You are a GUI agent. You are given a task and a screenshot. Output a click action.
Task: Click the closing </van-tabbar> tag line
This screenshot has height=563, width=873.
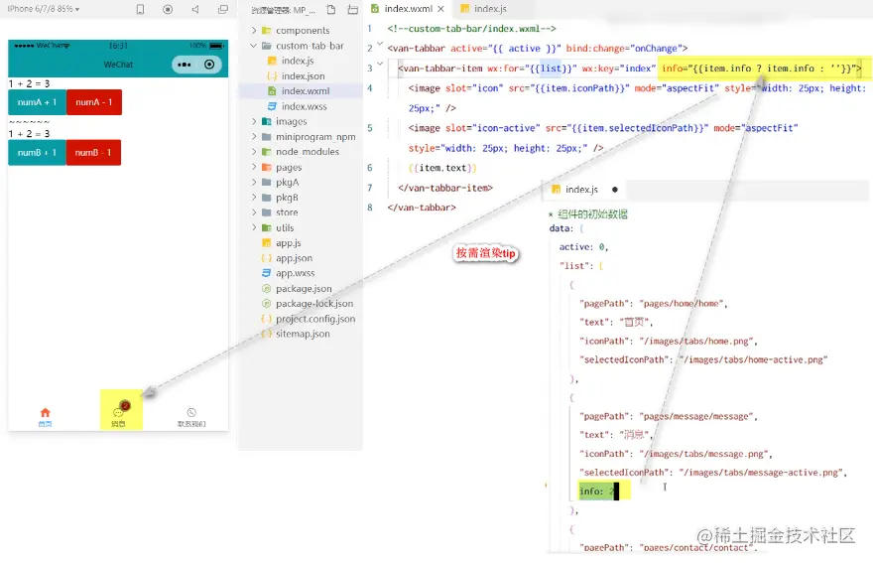coord(422,208)
